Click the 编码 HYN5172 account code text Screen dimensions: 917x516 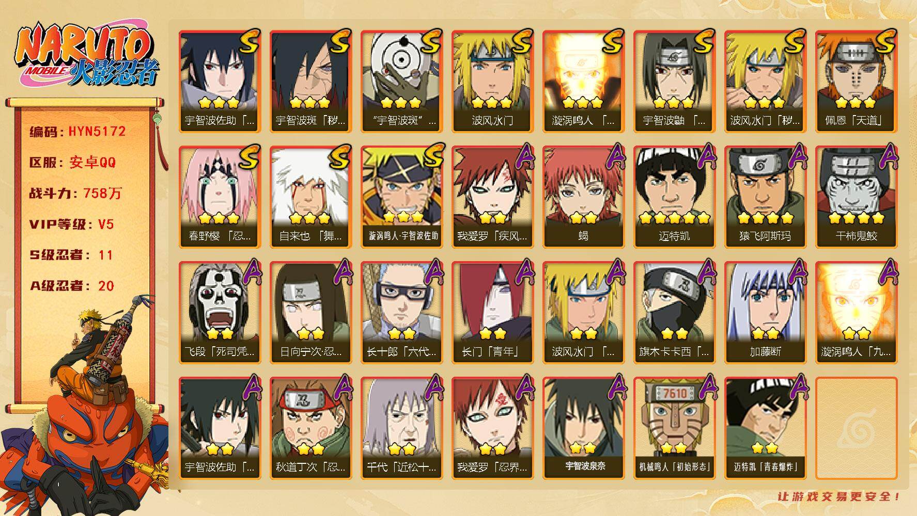point(77,132)
